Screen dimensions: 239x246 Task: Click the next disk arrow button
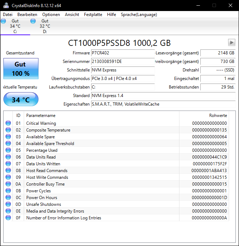tap(232, 43)
